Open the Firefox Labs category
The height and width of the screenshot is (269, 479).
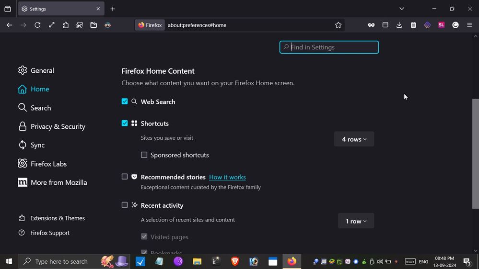(42, 164)
